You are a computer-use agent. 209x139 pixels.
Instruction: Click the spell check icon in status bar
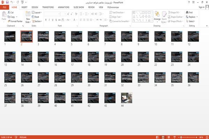pos(16,137)
